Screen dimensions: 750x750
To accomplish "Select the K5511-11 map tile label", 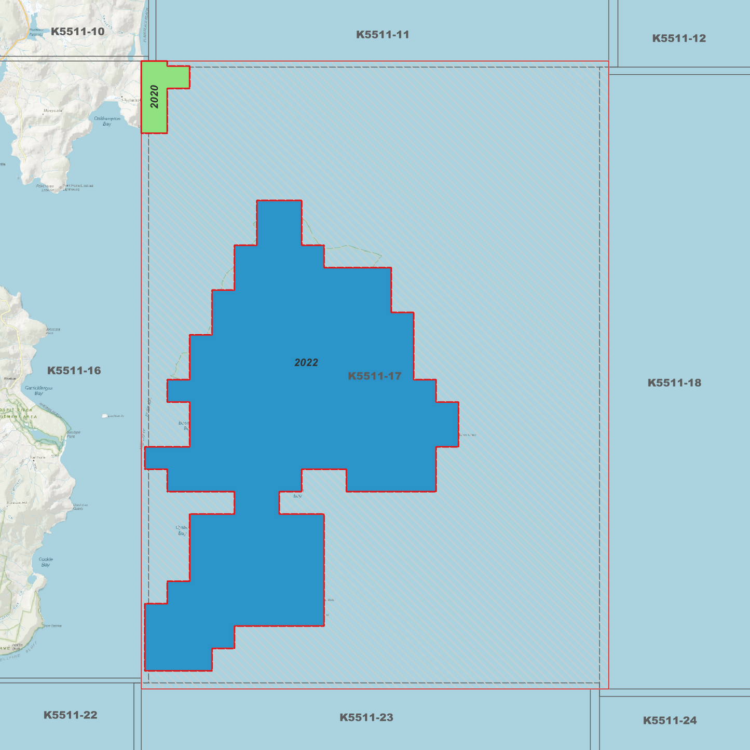I will click(383, 35).
